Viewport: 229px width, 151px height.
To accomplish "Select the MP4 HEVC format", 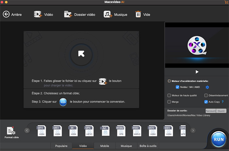I will 89,130.
